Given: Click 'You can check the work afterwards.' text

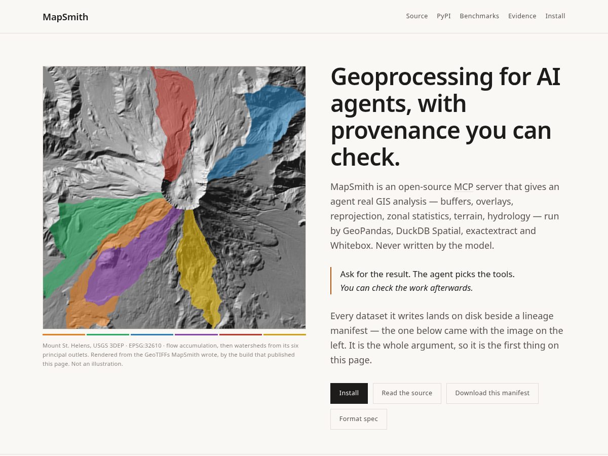Looking at the screenshot, I should click(x=406, y=288).
